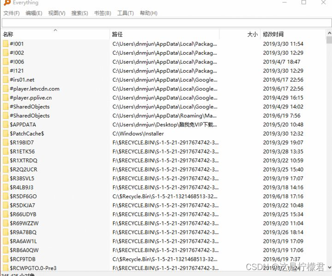Click the folder icon of $APPDATA
Image resolution: width=332 pixels, height=276 pixels.
[6, 125]
